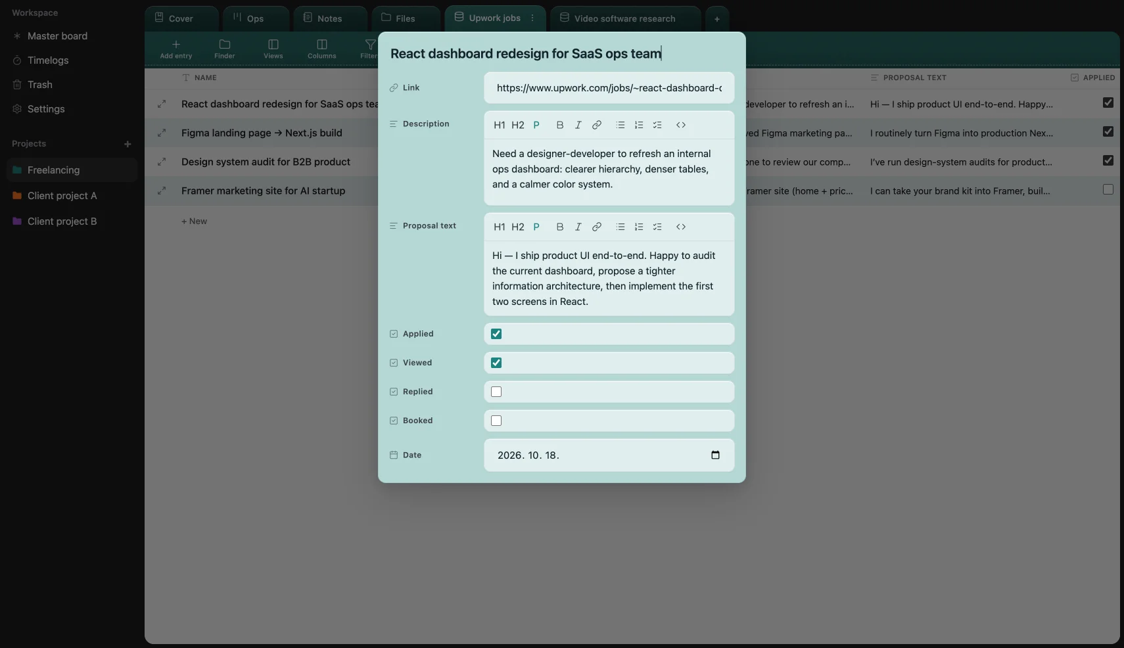Open Video software research tab
This screenshot has height=648, width=1124.
[x=625, y=18]
